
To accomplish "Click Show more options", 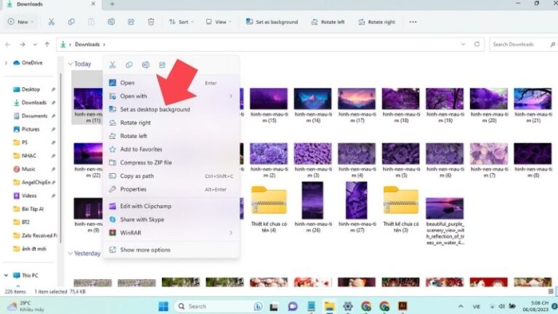I will coord(145,250).
